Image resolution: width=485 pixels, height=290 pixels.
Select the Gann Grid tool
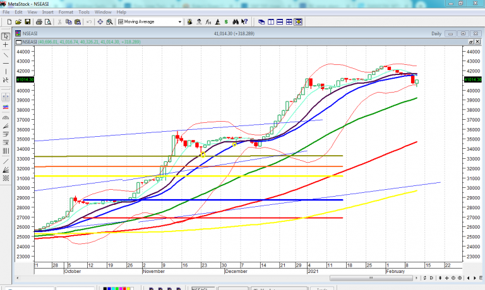[6, 178]
